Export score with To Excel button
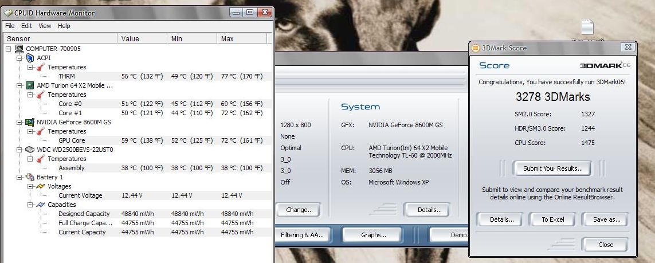Screen dimensions: 655x263 (553, 219)
